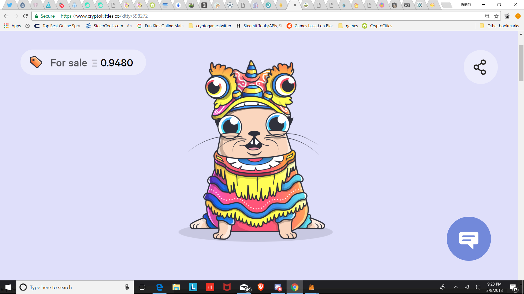Open CryptoCities bookmark
The image size is (524, 294).
point(377,26)
